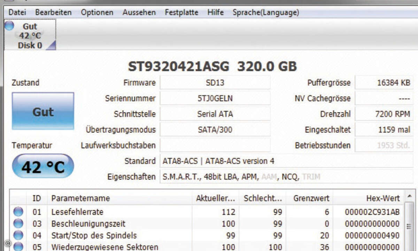Click the Schlecht... column header

click(263, 198)
